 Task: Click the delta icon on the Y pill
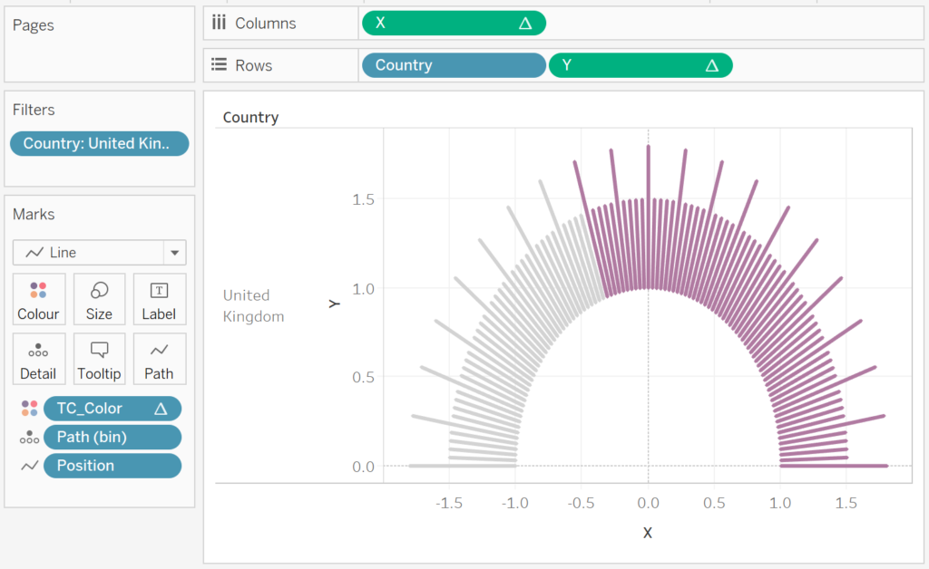pos(712,65)
